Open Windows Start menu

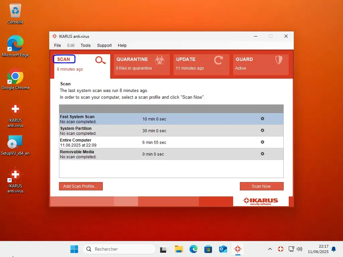point(74,249)
